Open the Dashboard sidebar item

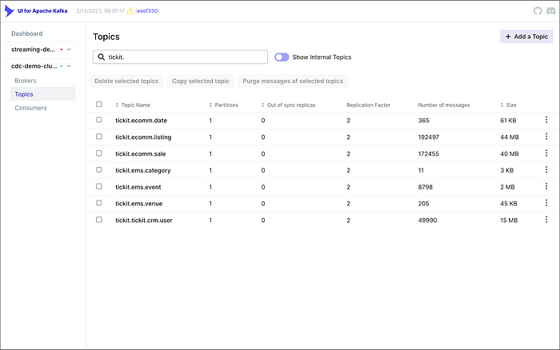pos(26,34)
